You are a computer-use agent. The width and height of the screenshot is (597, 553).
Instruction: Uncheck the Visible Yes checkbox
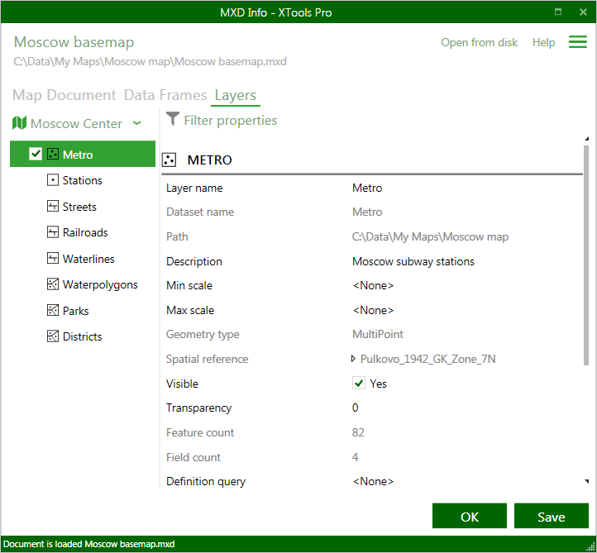click(359, 384)
